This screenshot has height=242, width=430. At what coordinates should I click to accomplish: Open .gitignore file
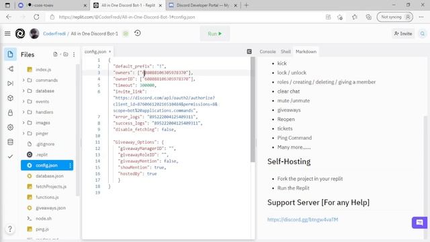pyautogui.click(x=45, y=144)
